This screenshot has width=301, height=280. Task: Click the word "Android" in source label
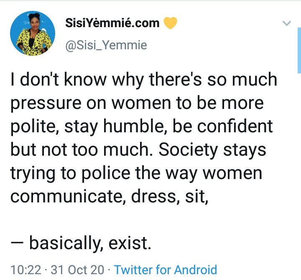click(x=196, y=270)
